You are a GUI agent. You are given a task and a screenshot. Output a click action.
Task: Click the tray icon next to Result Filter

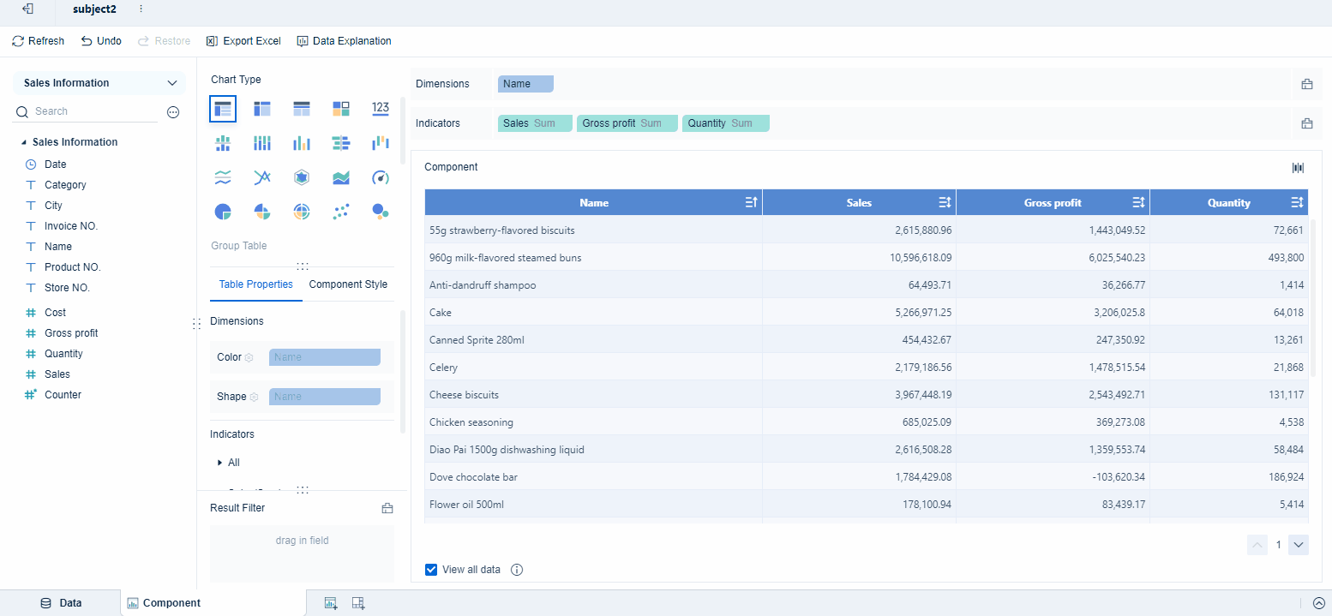387,507
